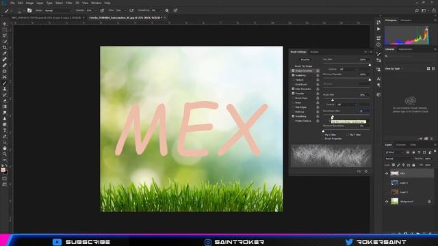
Task: Select the Eyedropper tool
Action: click(5, 53)
